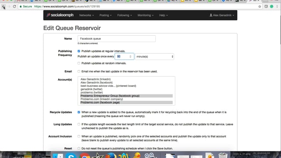Uncheck the Recycle Updates checkbox
This screenshot has width=281, height=158.
pyautogui.click(x=79, y=112)
